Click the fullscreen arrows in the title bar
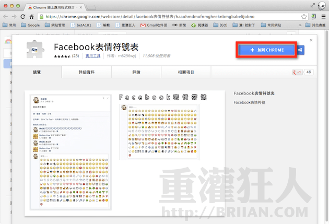329x224 pixels. click(313, 5)
